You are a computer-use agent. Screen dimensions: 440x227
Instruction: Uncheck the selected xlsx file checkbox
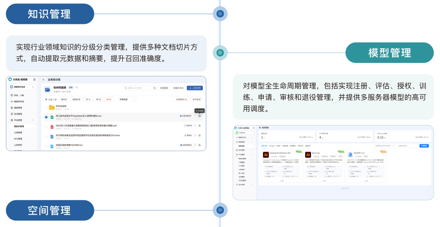tap(46, 117)
